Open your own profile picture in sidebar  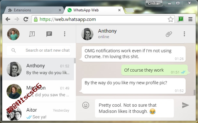click(x=13, y=34)
